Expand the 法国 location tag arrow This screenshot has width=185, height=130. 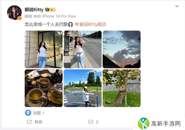pos(43,113)
